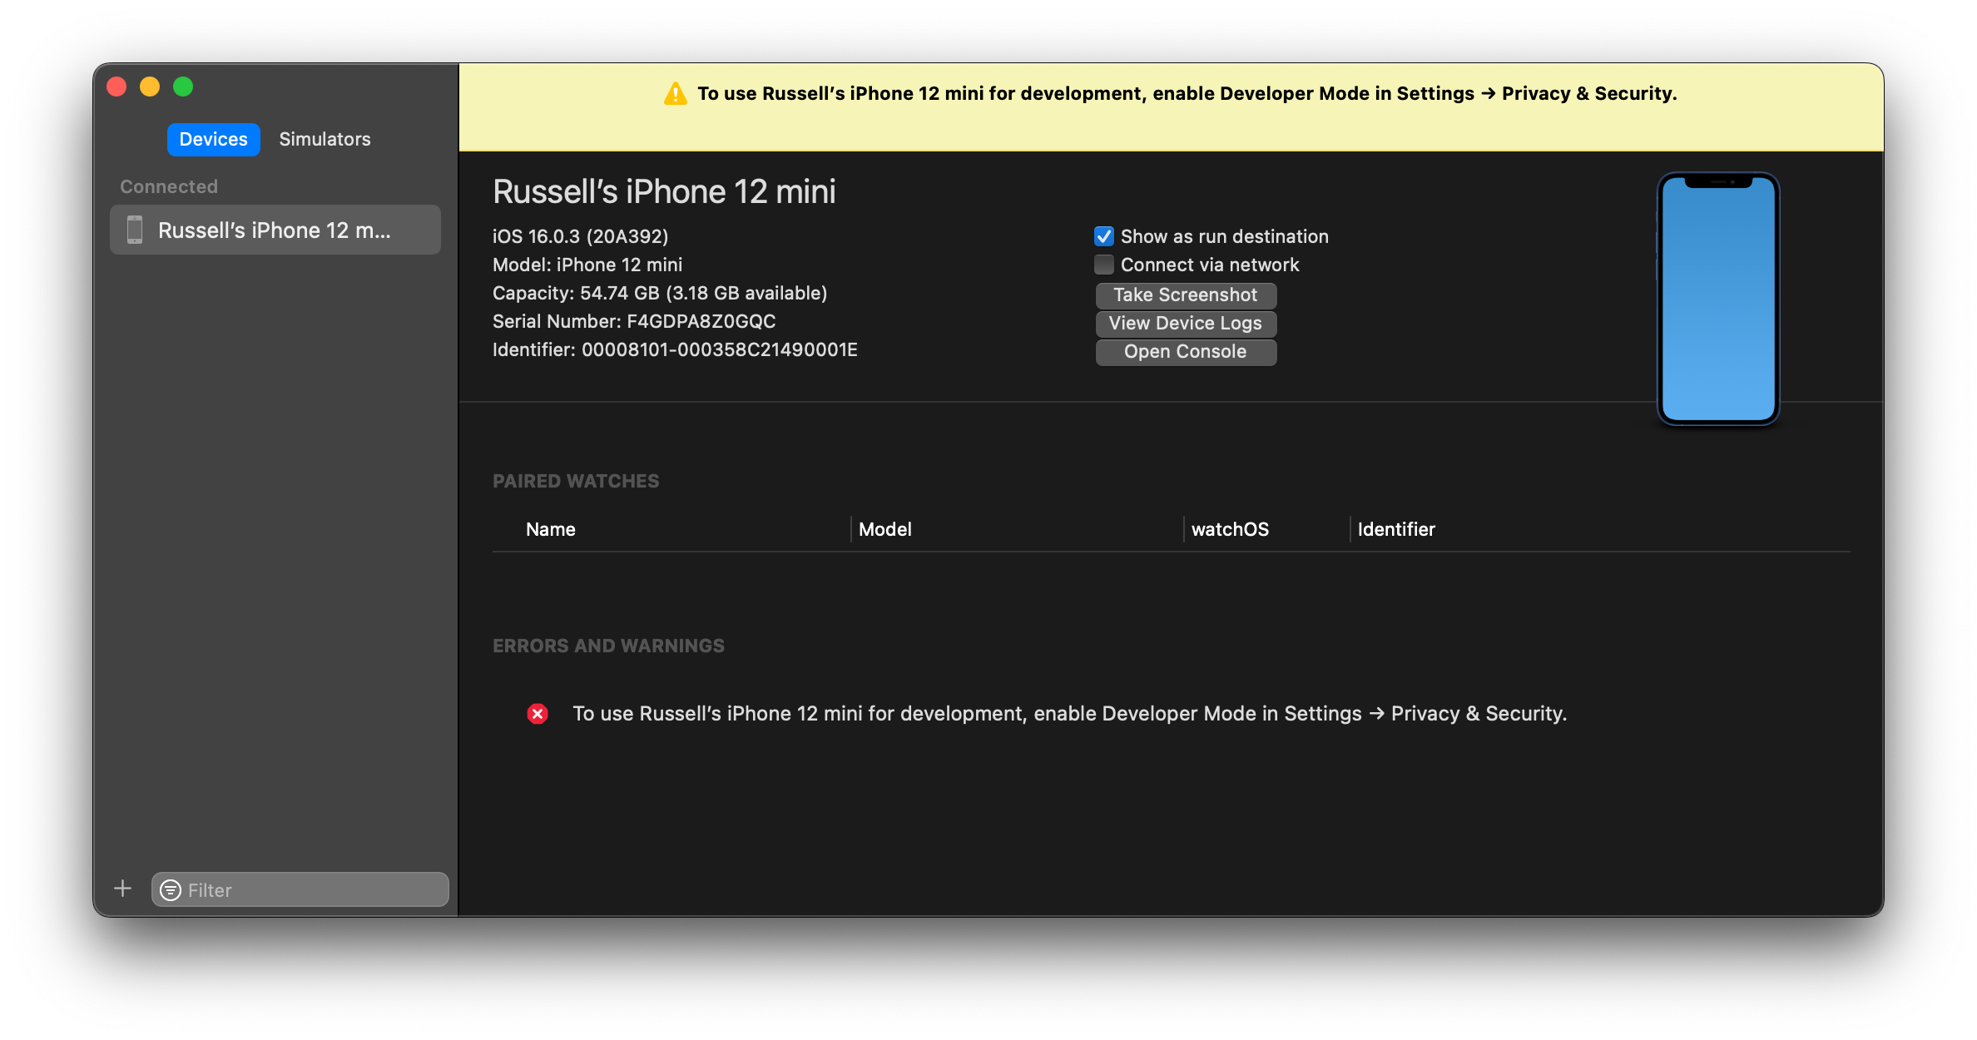
Task: Click View Device Logs
Action: click(x=1185, y=323)
